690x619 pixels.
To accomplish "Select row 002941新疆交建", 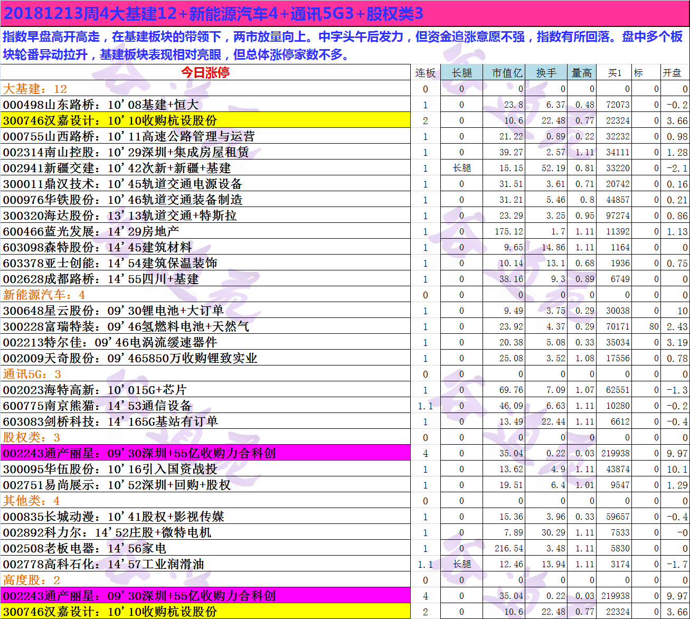I will [x=205, y=167].
